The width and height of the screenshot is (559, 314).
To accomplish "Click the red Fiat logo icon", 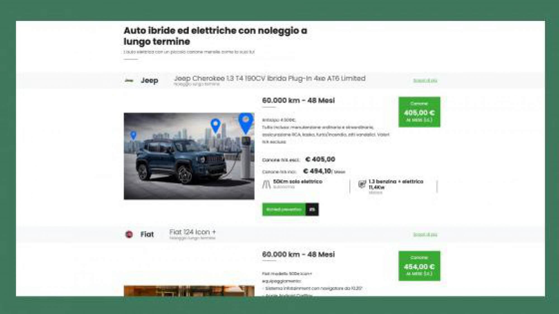I will tap(129, 234).
